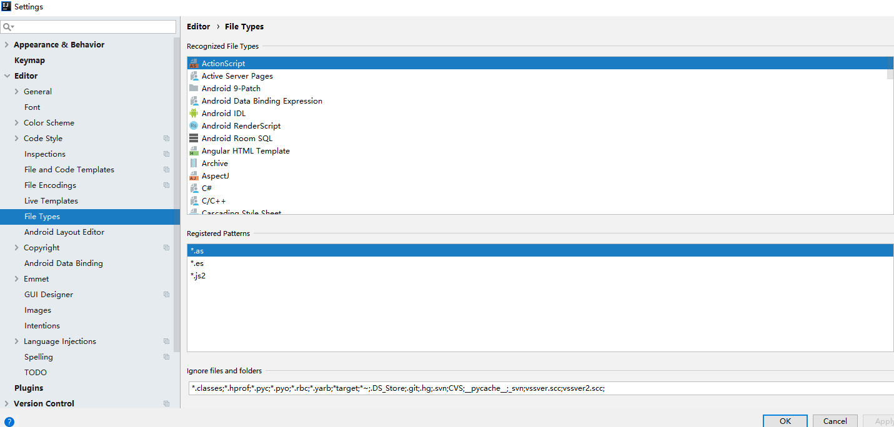Click the AspectJ file type icon
This screenshot has width=894, height=427.
pyautogui.click(x=195, y=175)
